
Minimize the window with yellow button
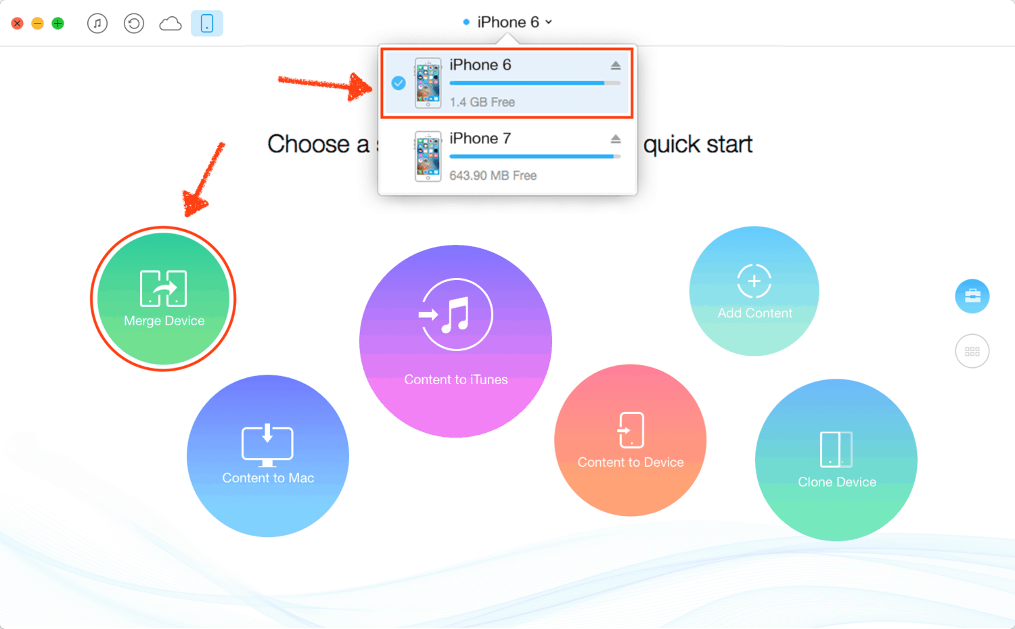tap(38, 24)
